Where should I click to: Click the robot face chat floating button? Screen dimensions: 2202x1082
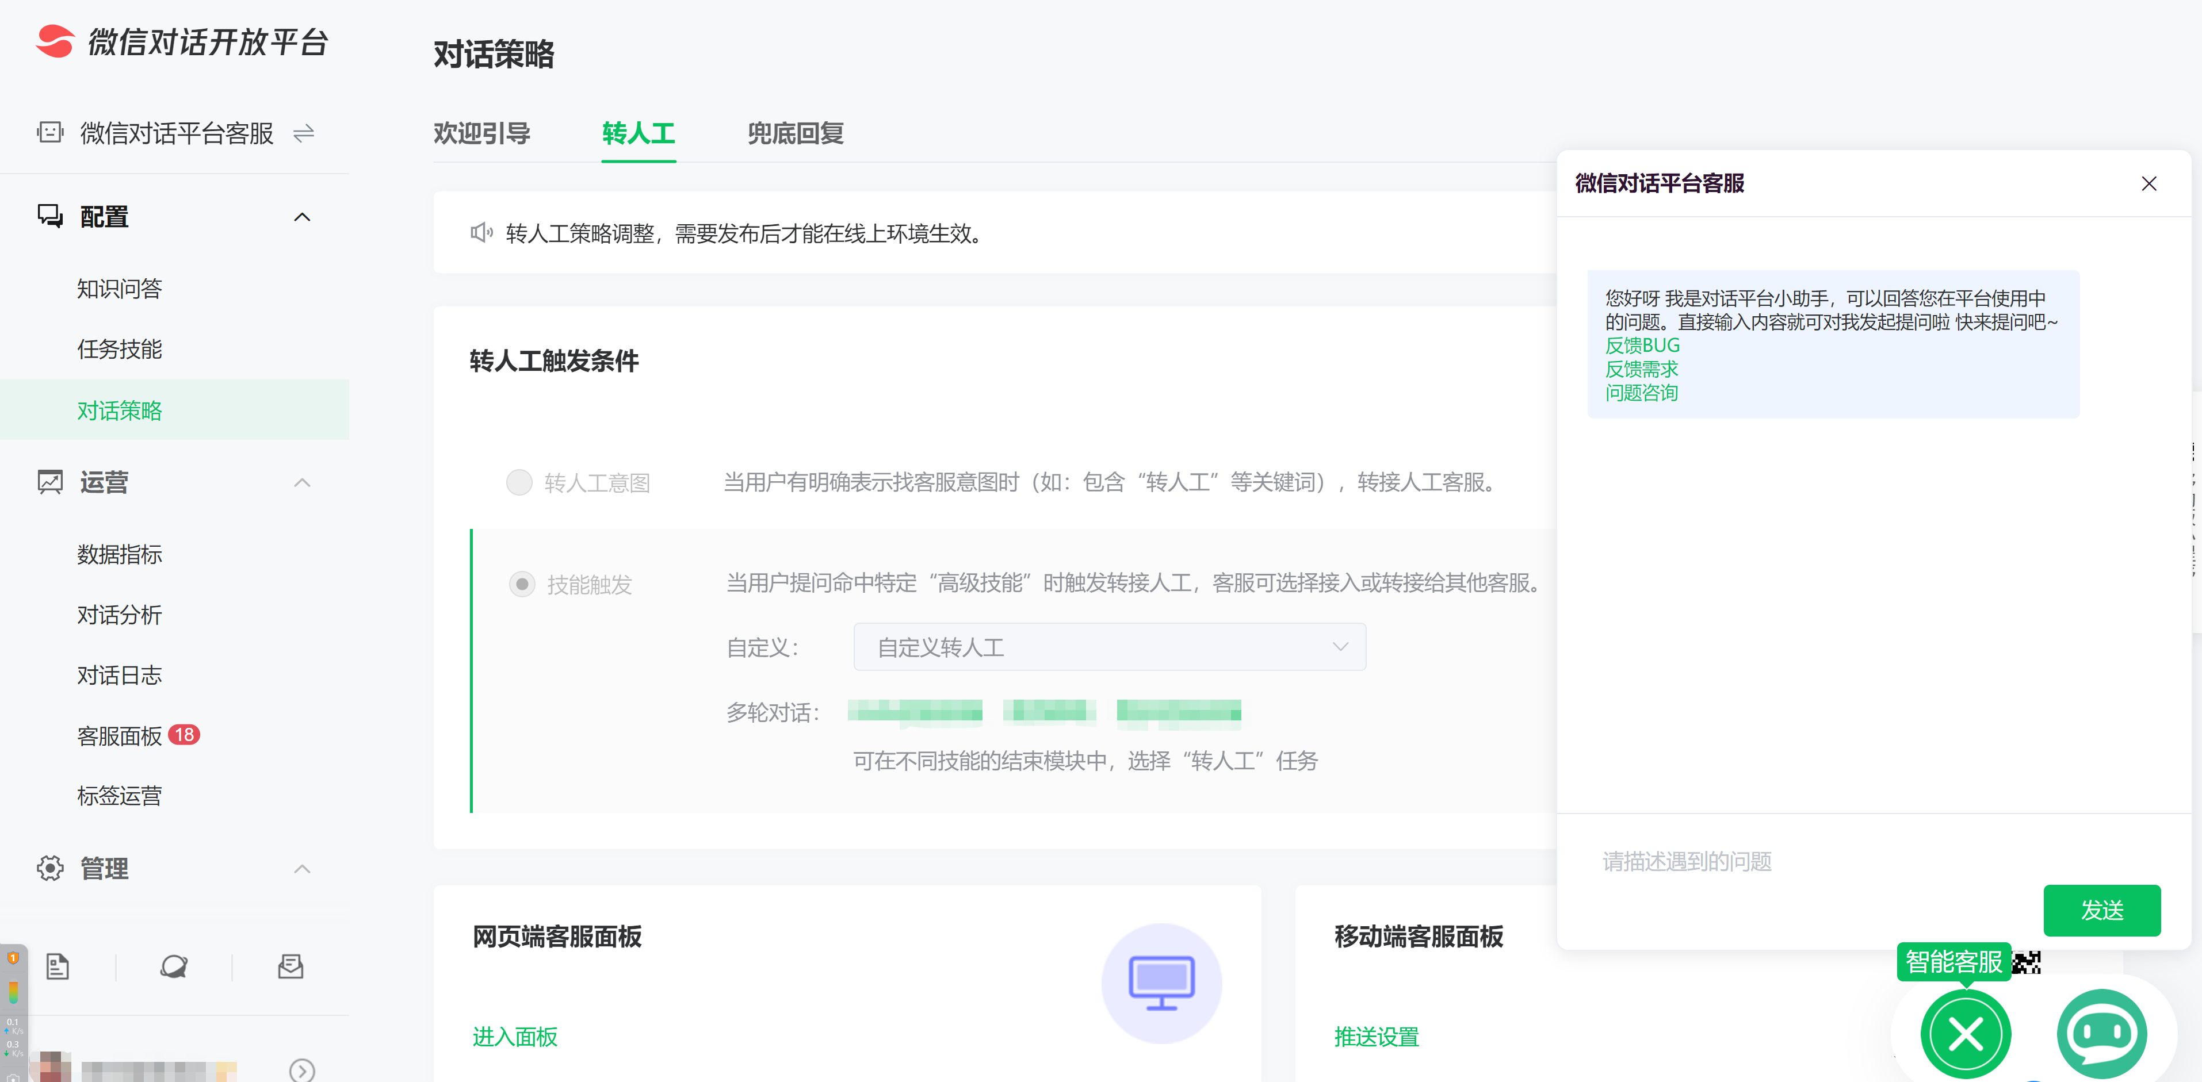(2101, 1034)
